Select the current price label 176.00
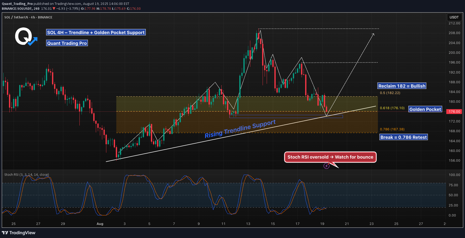 point(454,111)
